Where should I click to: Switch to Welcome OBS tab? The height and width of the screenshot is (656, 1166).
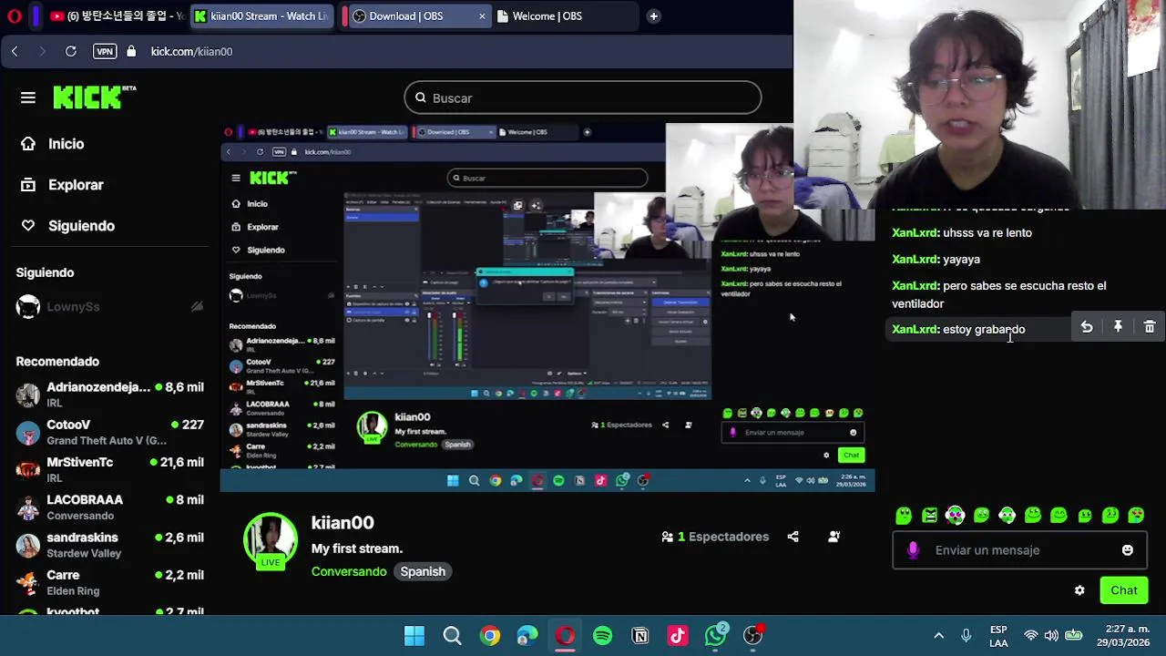click(x=565, y=16)
